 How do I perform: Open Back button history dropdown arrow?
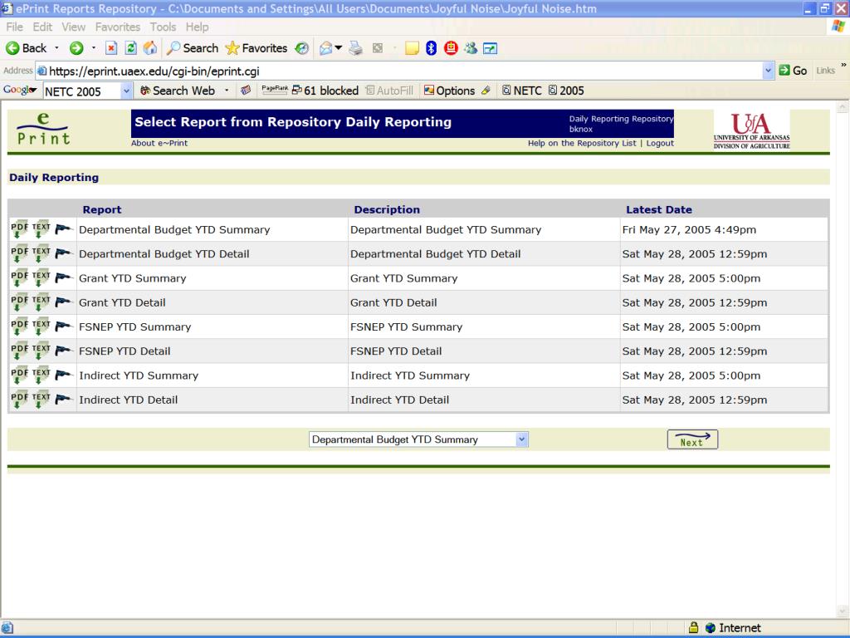click(56, 48)
